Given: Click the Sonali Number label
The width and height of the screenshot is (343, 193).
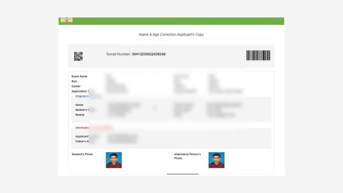Looking at the screenshot, I should pos(118,54).
